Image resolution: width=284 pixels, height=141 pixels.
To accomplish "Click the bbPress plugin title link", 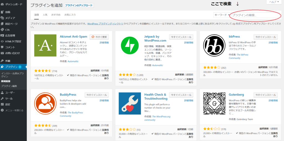I will coord(234,36).
